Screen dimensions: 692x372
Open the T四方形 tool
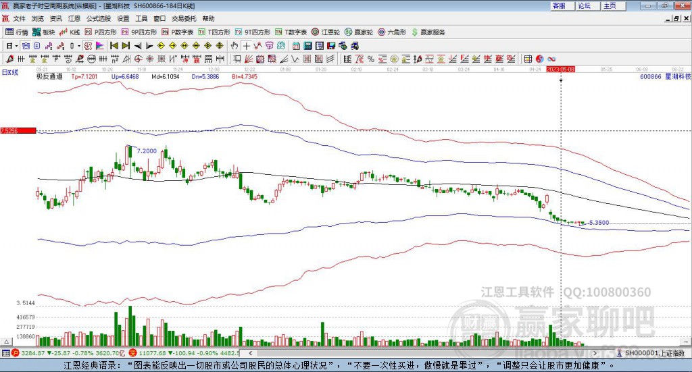[214, 32]
